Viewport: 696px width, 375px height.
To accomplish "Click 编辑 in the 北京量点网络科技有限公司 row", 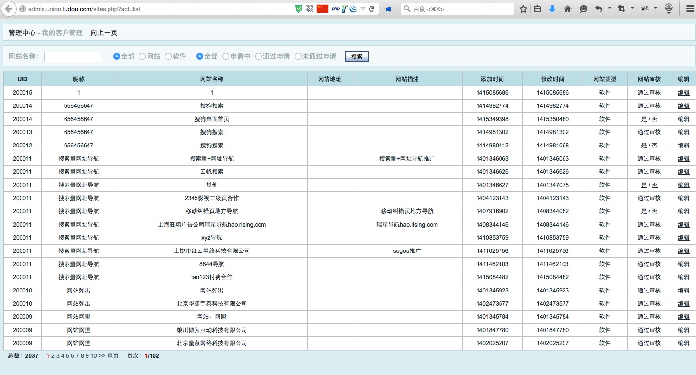I will point(684,343).
